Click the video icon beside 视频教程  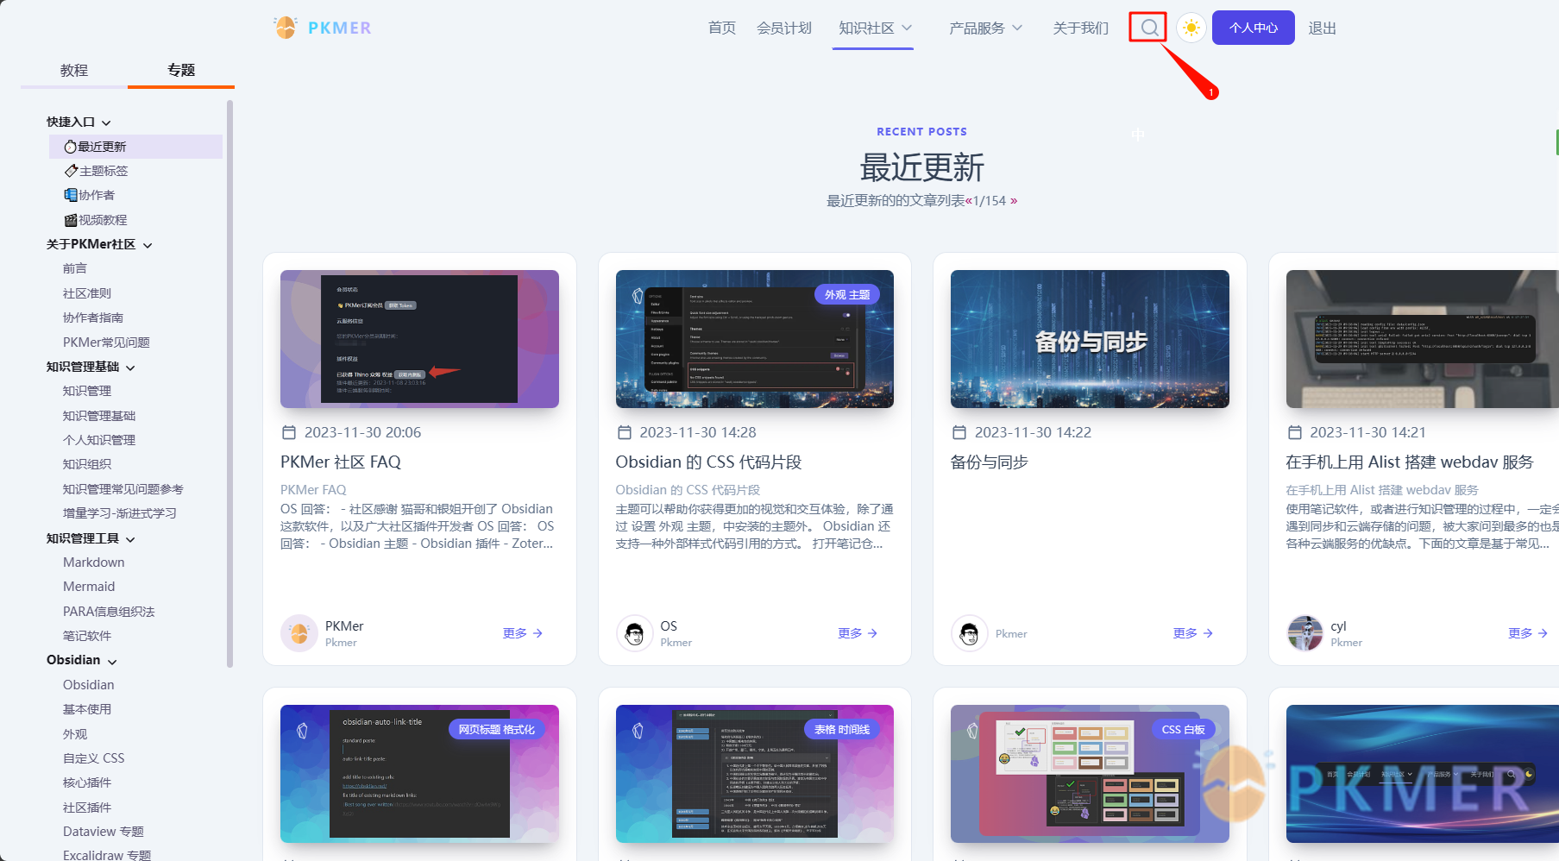pyautogui.click(x=71, y=220)
